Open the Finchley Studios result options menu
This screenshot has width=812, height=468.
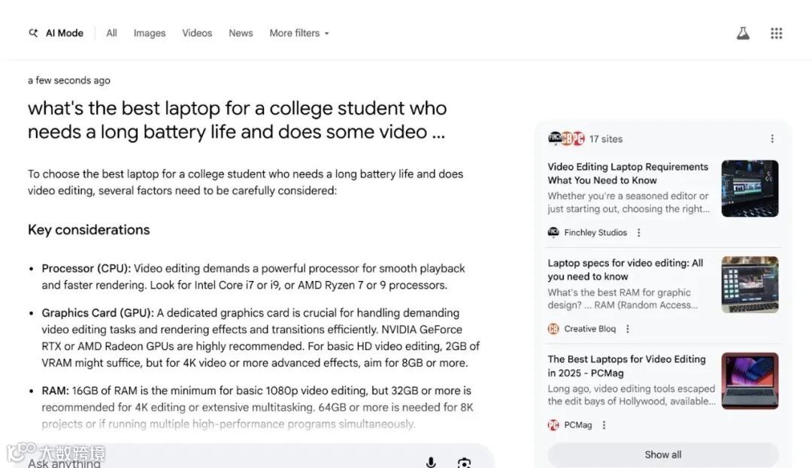pyautogui.click(x=639, y=233)
